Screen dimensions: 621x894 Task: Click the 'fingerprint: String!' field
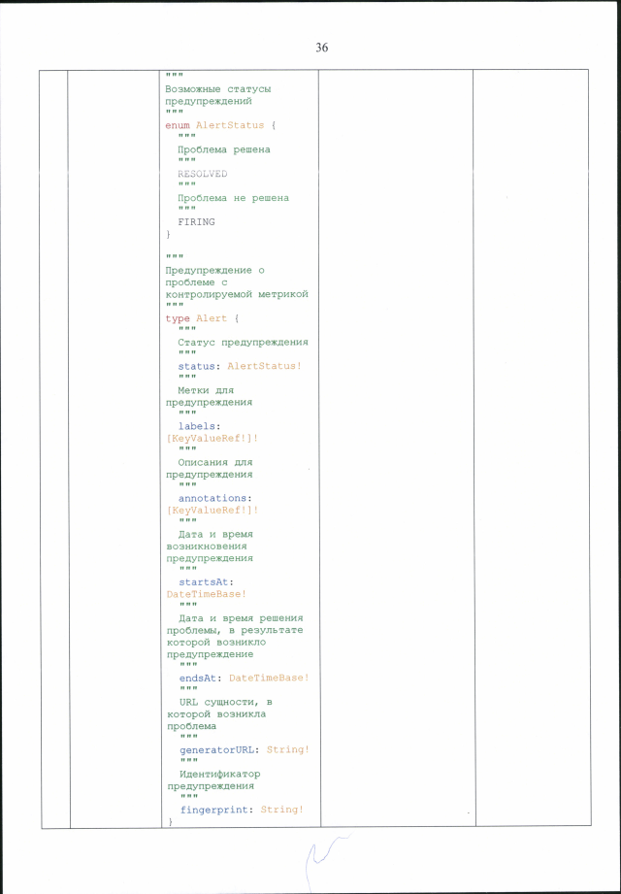(241, 810)
